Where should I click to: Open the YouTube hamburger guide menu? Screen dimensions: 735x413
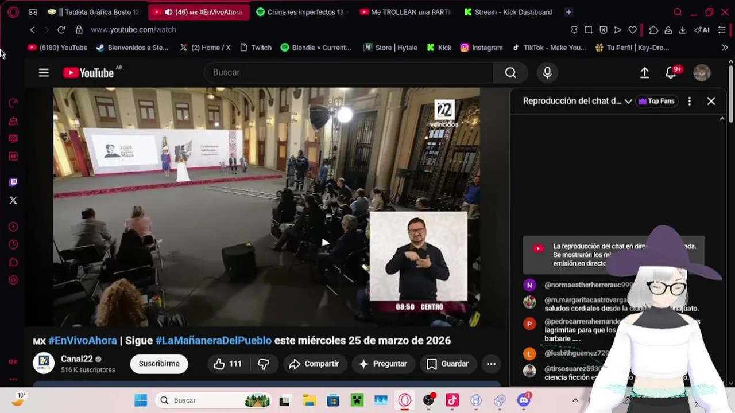click(x=44, y=72)
